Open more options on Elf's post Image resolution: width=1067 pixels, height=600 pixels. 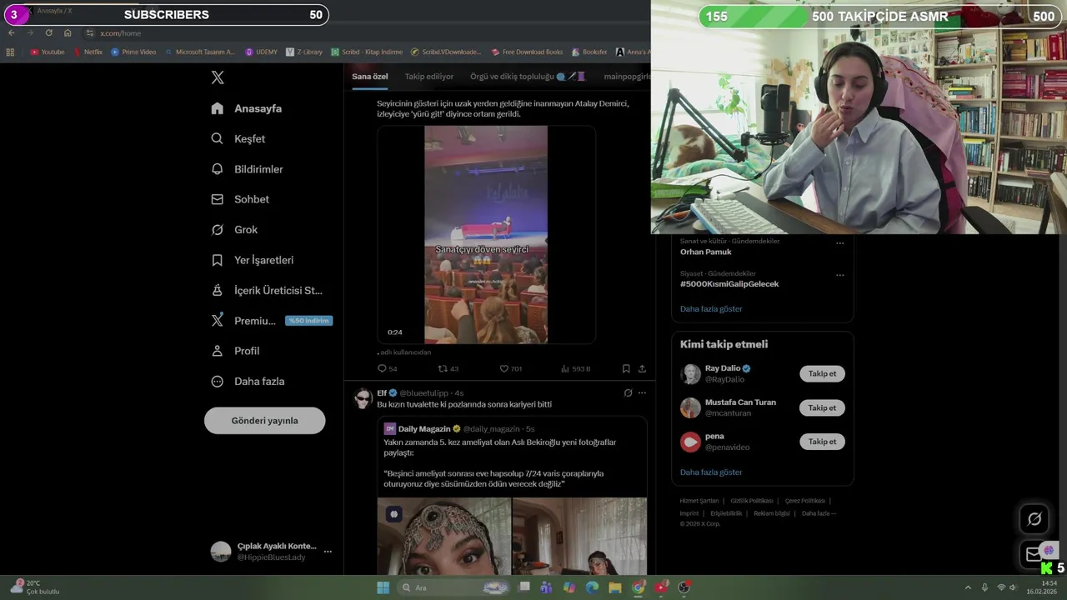tap(642, 392)
